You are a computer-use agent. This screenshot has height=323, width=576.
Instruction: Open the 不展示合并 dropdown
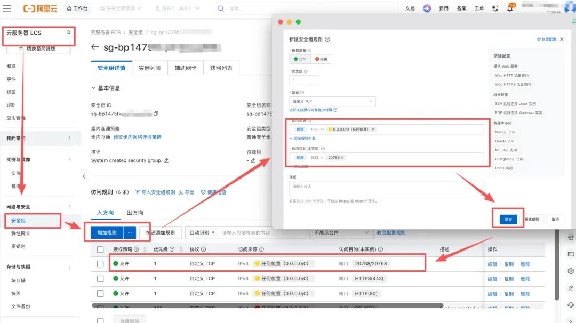click(x=341, y=232)
